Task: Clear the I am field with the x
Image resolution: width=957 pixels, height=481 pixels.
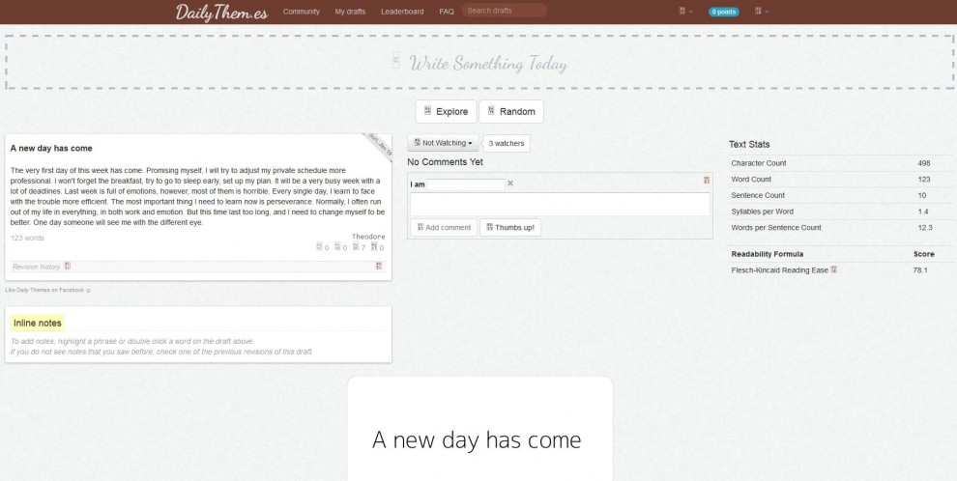Action: 510,184
